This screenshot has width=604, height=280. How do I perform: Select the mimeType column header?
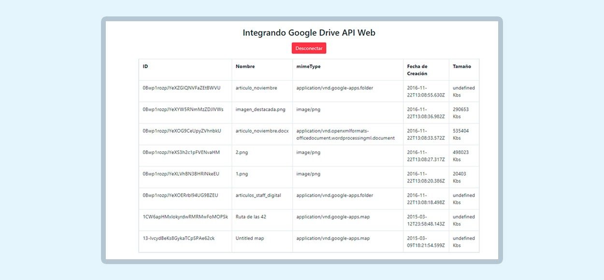(308, 67)
